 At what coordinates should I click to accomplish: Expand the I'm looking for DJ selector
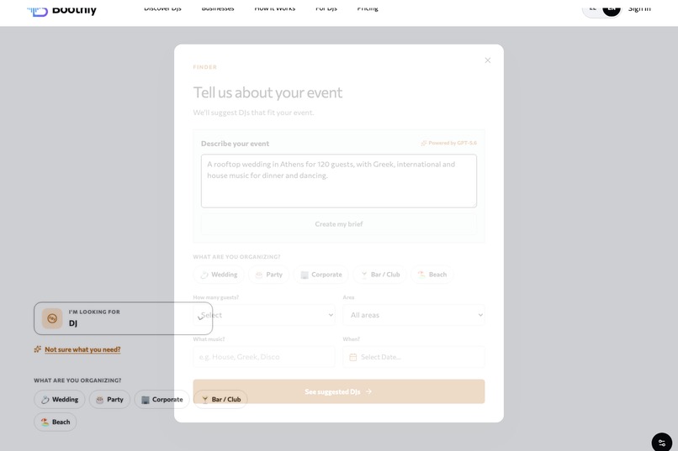click(x=123, y=318)
